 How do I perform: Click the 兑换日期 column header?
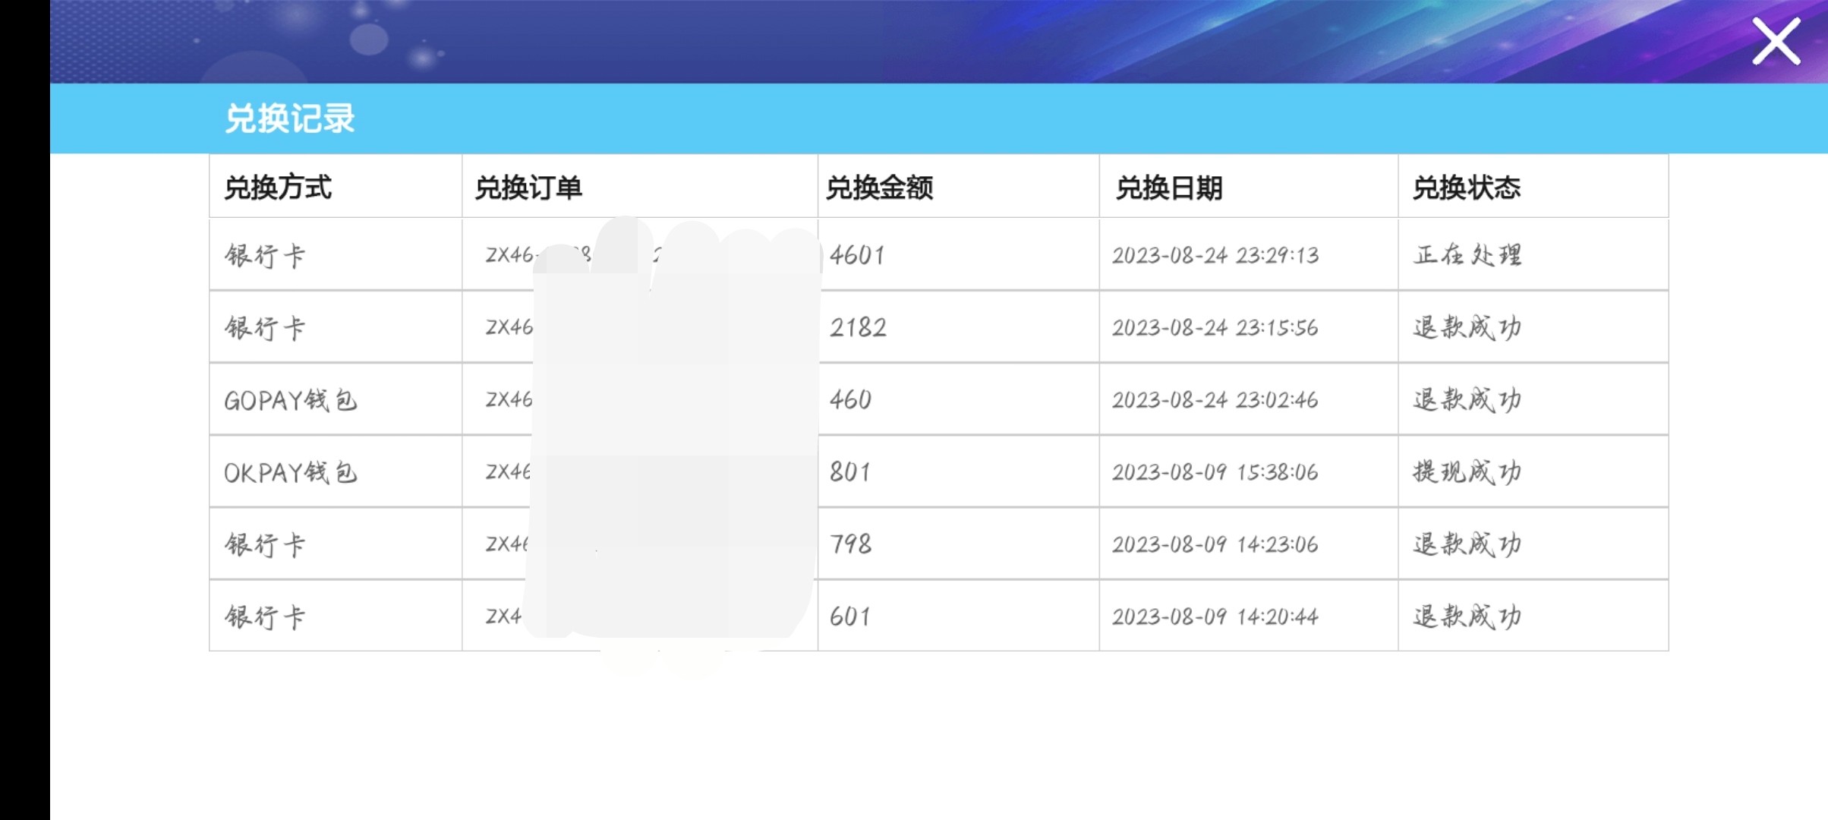coord(1170,186)
